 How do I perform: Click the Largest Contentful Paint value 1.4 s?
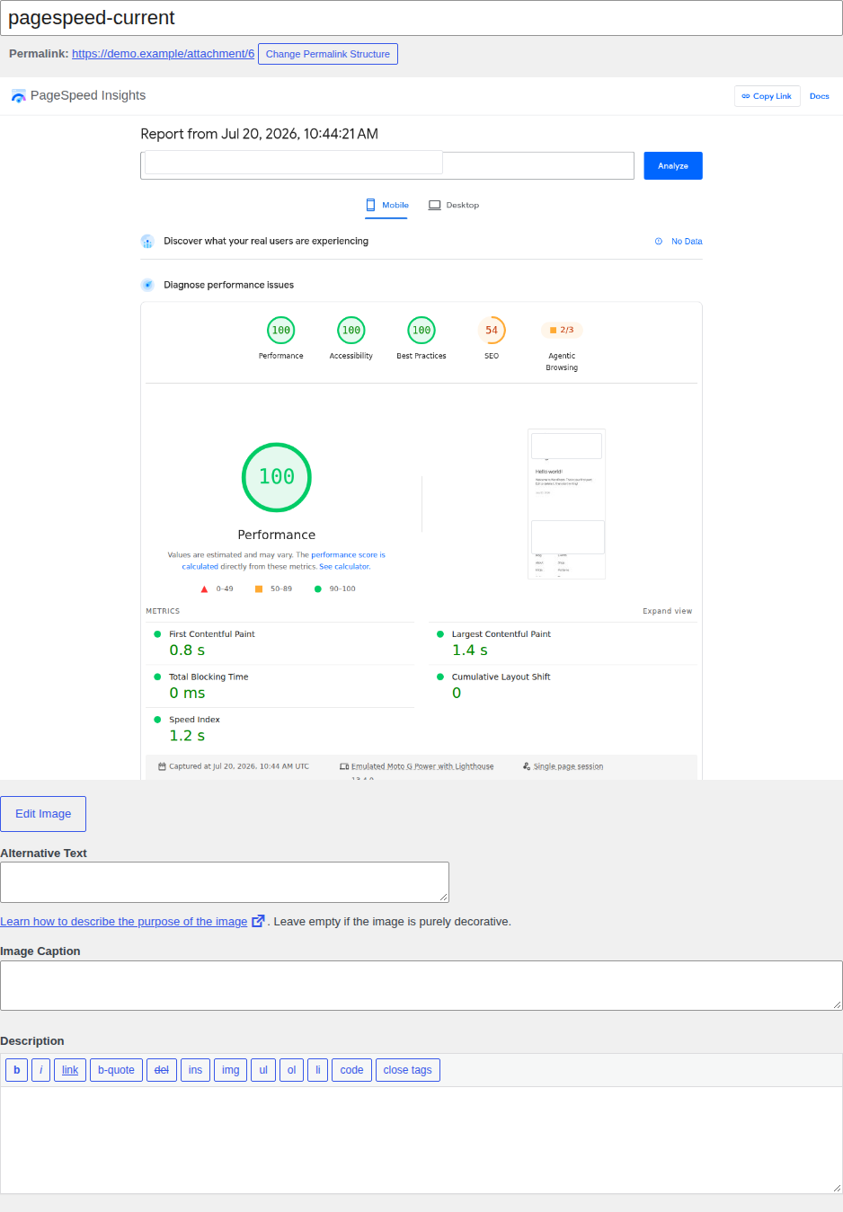coord(470,650)
